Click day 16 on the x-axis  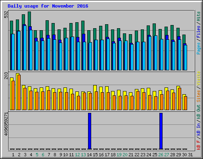(x=101, y=155)
